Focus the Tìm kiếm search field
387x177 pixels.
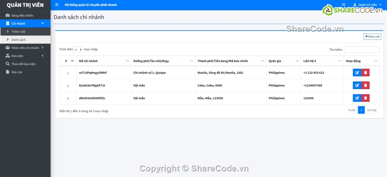[x=361, y=50]
